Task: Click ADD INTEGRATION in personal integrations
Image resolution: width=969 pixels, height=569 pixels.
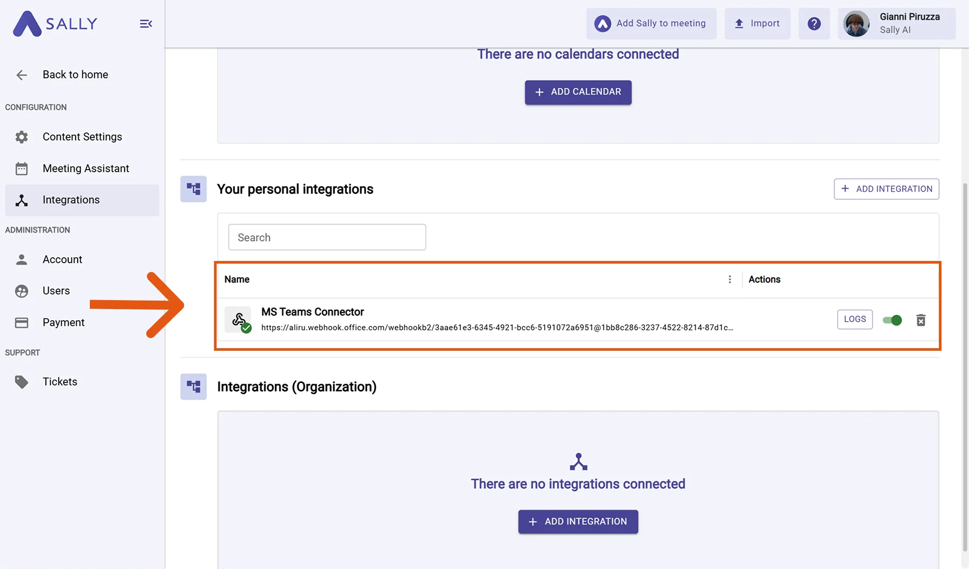Action: [x=887, y=189]
